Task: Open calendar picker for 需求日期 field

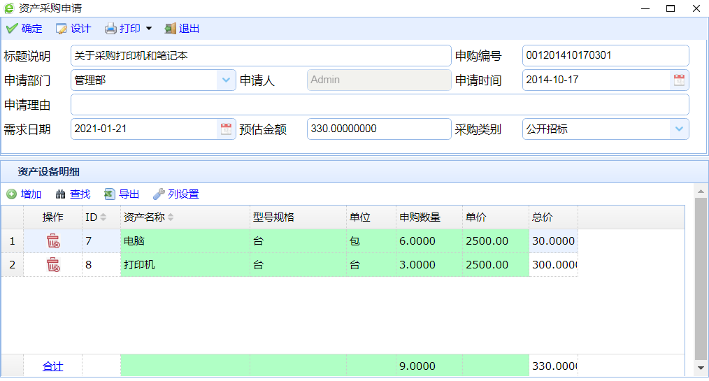Action: 226,129
